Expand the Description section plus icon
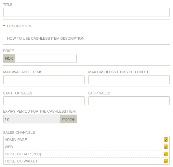 point(4,26)
